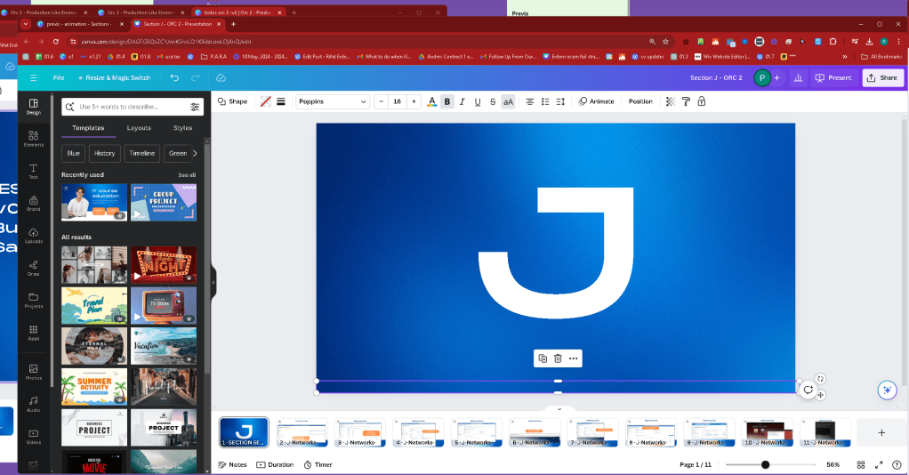Delete the selected element with trash icon
The width and height of the screenshot is (909, 475).
click(558, 358)
